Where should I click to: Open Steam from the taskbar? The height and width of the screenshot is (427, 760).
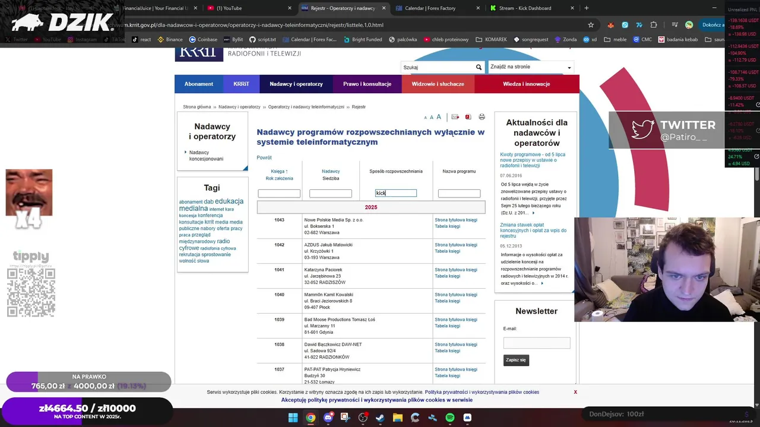[380, 418]
